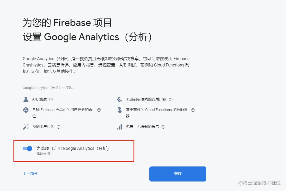Image resolution: width=286 pixels, height=191 pixels.
Task: Open help tooltip beside Cloud Functions 触发器
Action: point(193,110)
